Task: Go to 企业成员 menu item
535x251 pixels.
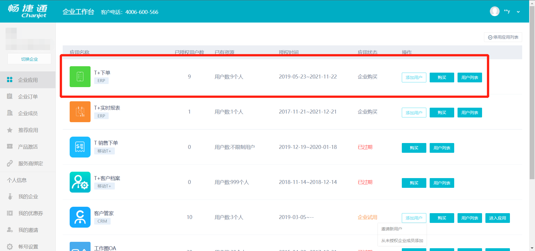Action: pos(28,113)
